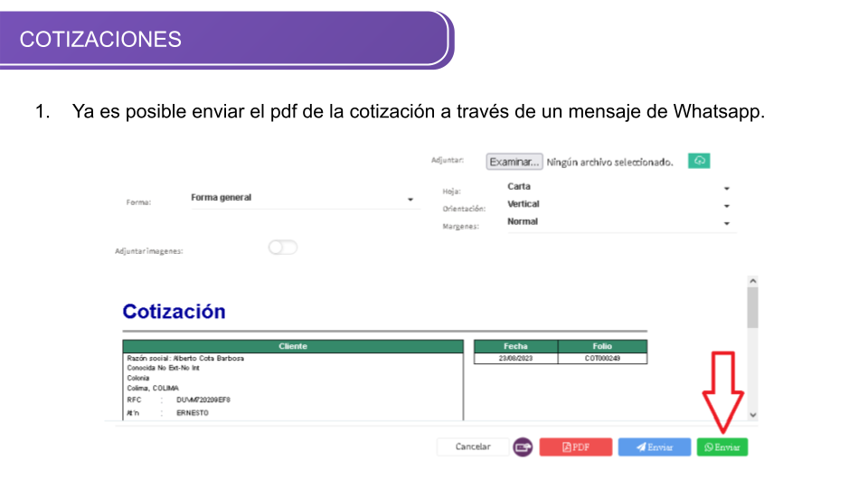Click the preview vertical scrollbar thumb

tap(753, 307)
